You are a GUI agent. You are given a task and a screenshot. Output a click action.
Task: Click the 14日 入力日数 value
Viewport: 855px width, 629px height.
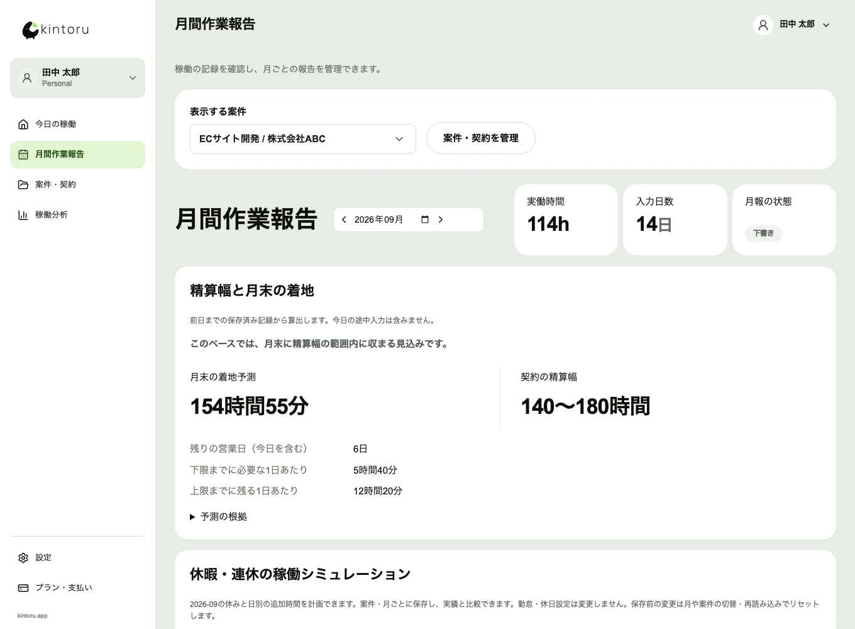click(654, 224)
